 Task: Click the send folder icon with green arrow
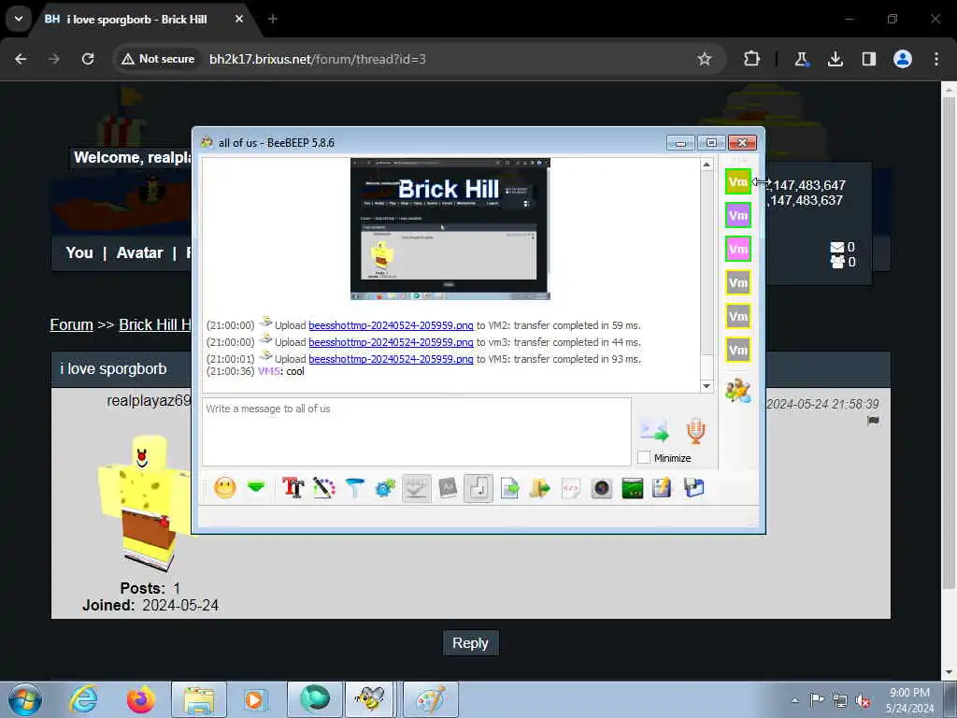coord(539,488)
